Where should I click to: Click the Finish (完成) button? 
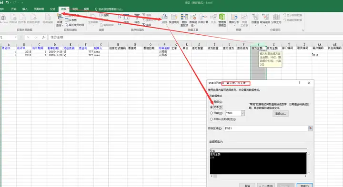click(x=304, y=185)
